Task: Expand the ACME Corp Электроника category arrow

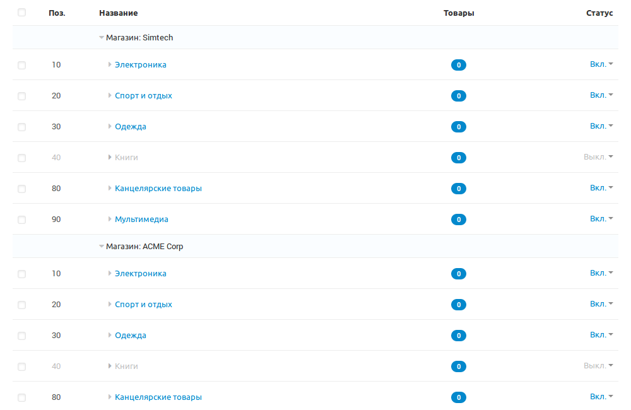Action: click(x=110, y=274)
